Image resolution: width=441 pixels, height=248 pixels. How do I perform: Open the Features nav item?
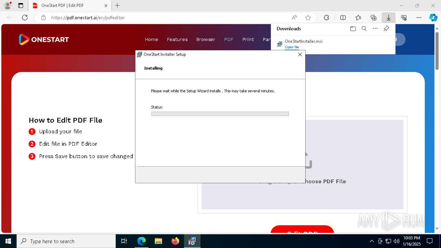tap(177, 39)
